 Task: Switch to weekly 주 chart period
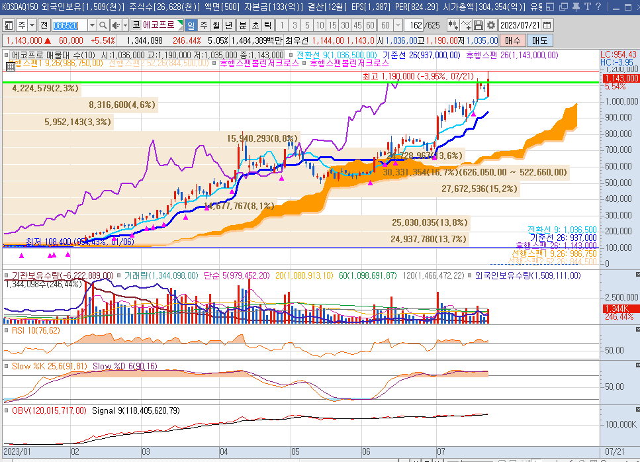click(204, 25)
